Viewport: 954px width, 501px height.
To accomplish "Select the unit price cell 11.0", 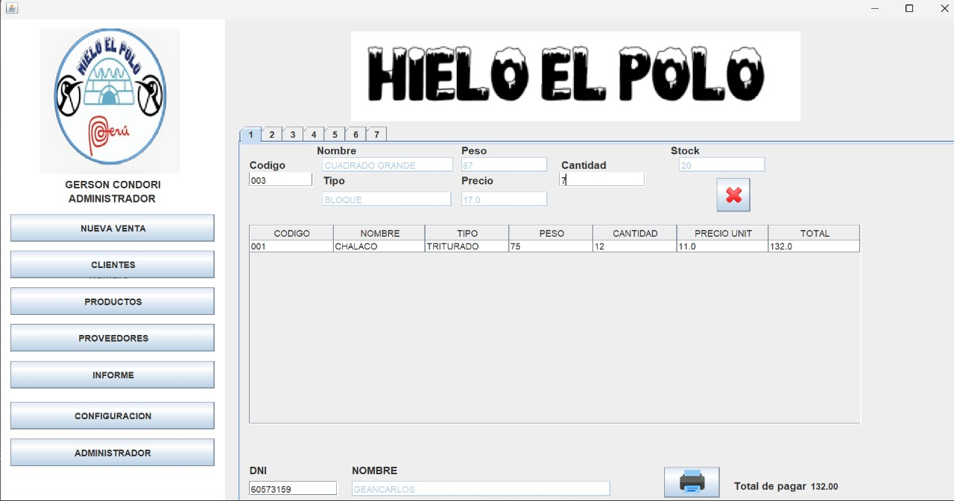I will pos(723,246).
